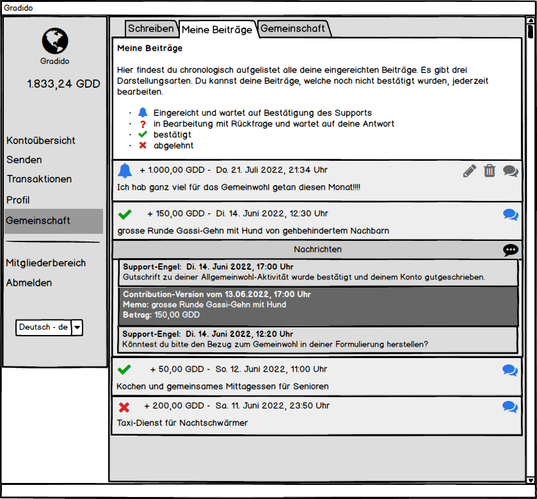Click the Gradido globe logo

click(x=55, y=41)
